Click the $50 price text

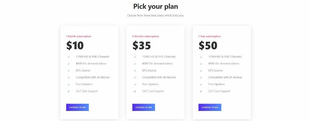(x=208, y=46)
